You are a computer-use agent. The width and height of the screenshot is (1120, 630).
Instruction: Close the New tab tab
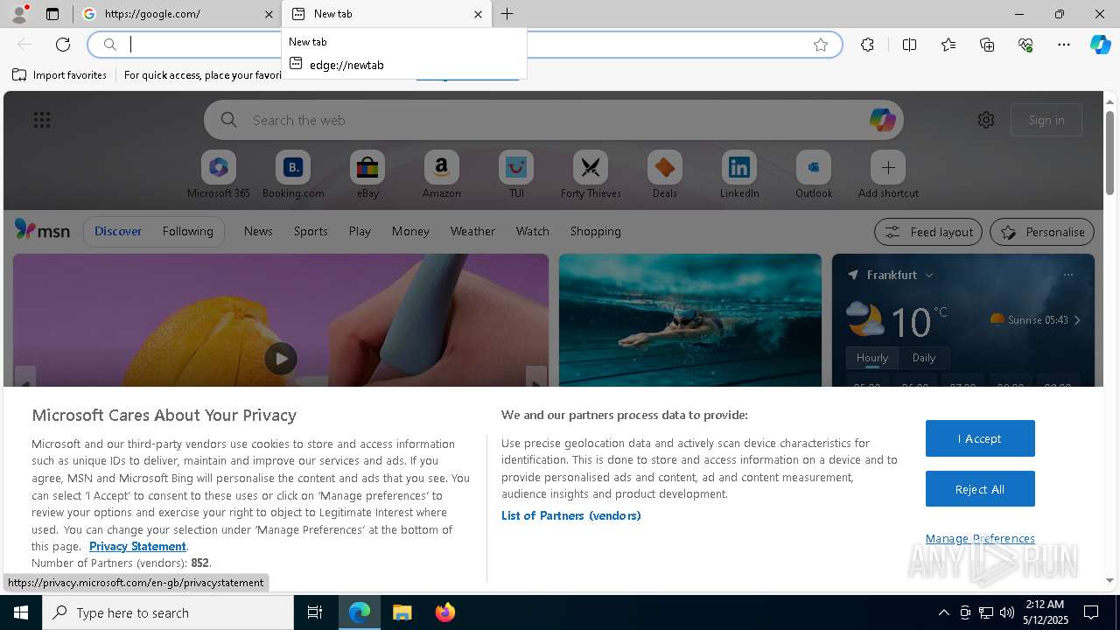pyautogui.click(x=478, y=14)
